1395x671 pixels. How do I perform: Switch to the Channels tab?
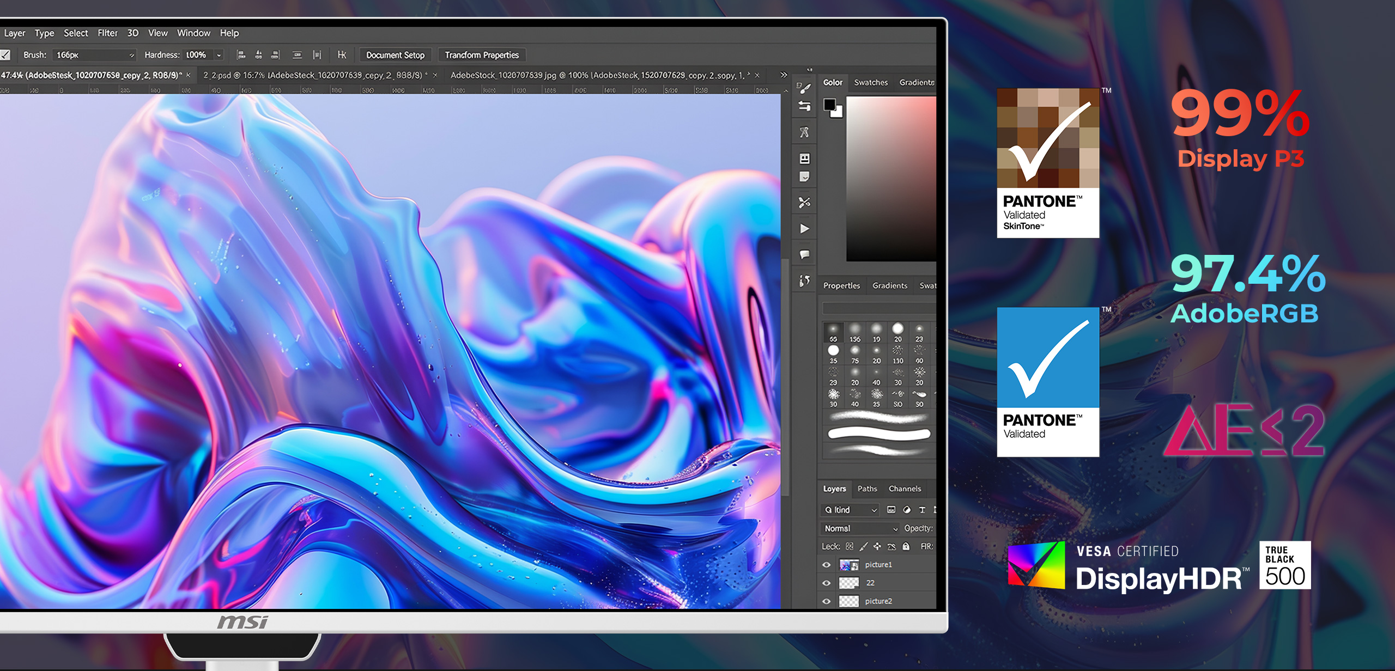tap(905, 489)
